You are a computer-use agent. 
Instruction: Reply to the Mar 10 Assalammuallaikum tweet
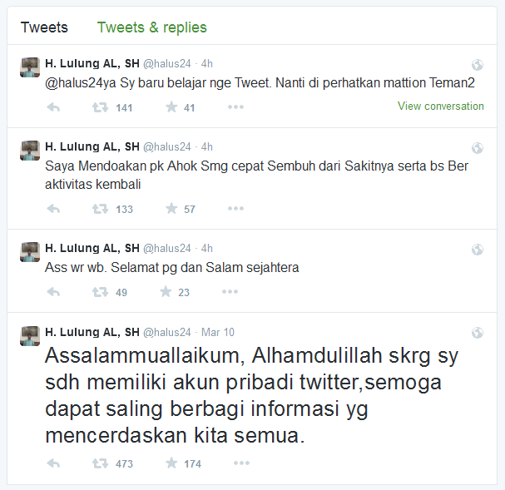[53, 463]
